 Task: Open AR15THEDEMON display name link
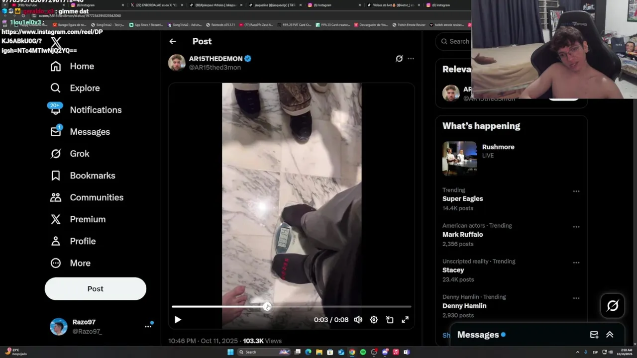(216, 59)
